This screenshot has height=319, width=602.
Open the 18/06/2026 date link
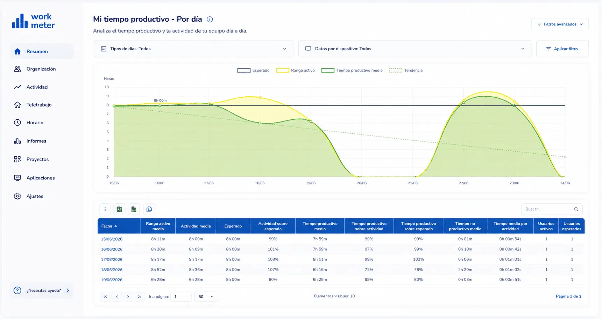click(x=112, y=270)
